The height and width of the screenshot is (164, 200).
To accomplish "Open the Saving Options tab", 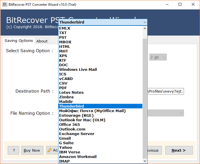I will tap(19, 41).
